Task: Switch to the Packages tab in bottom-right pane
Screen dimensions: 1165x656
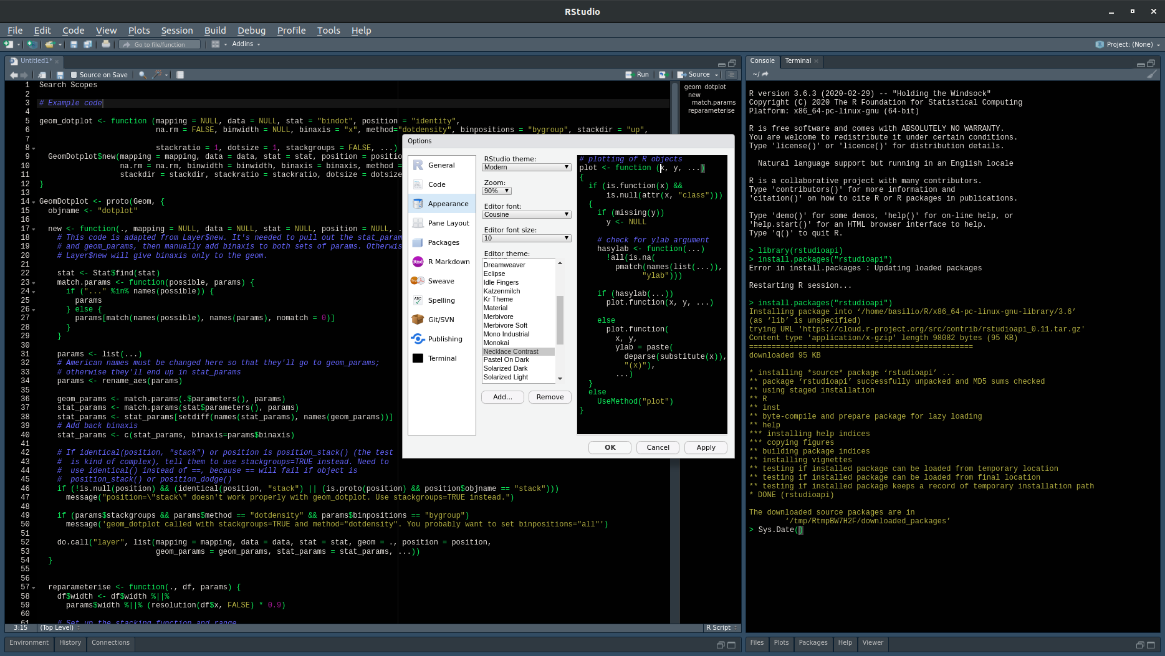Action: [x=813, y=643]
